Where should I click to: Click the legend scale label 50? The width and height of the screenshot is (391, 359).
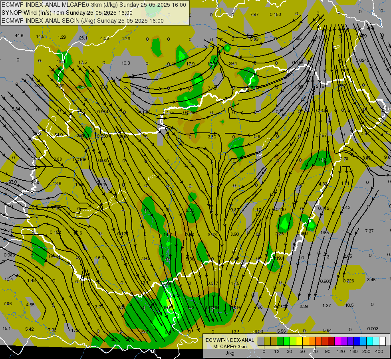(x=302, y=351)
